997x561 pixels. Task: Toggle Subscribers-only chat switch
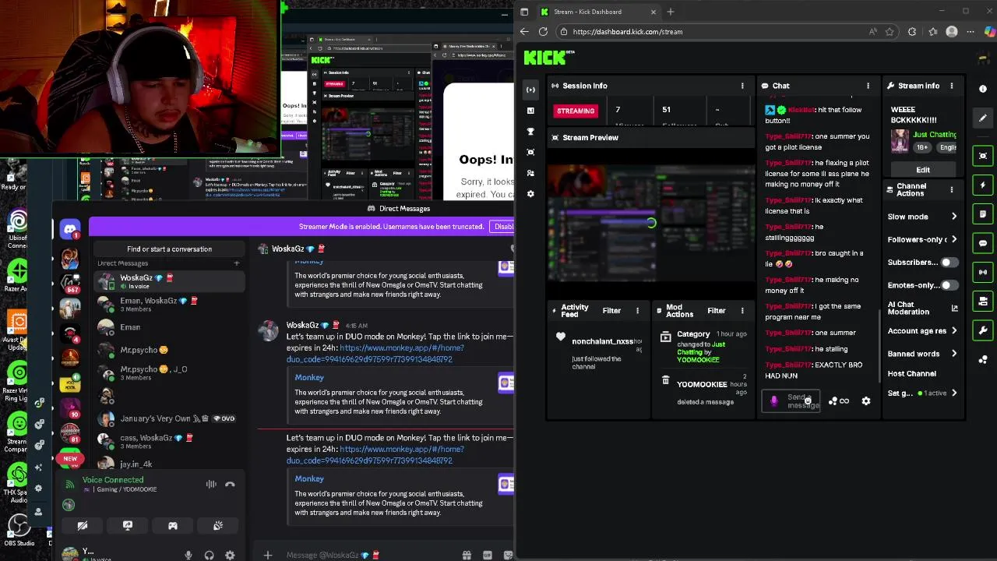949,263
